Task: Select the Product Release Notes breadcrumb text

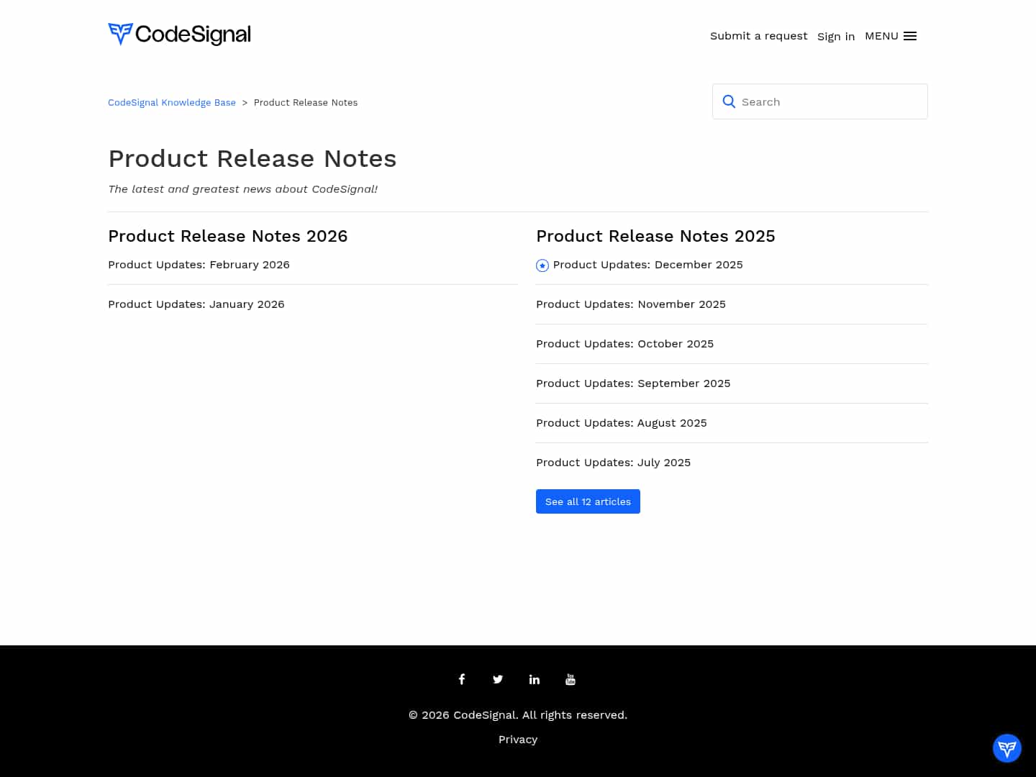Action: pyautogui.click(x=306, y=103)
